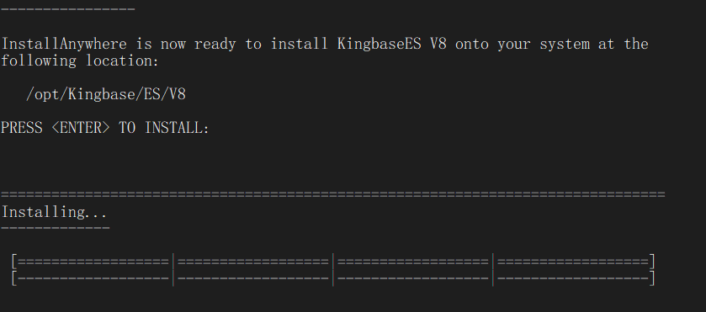Click the KingbaseES product name
The height and width of the screenshot is (312, 706).
click(380, 44)
